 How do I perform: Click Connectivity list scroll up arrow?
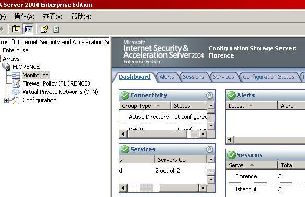(211, 105)
